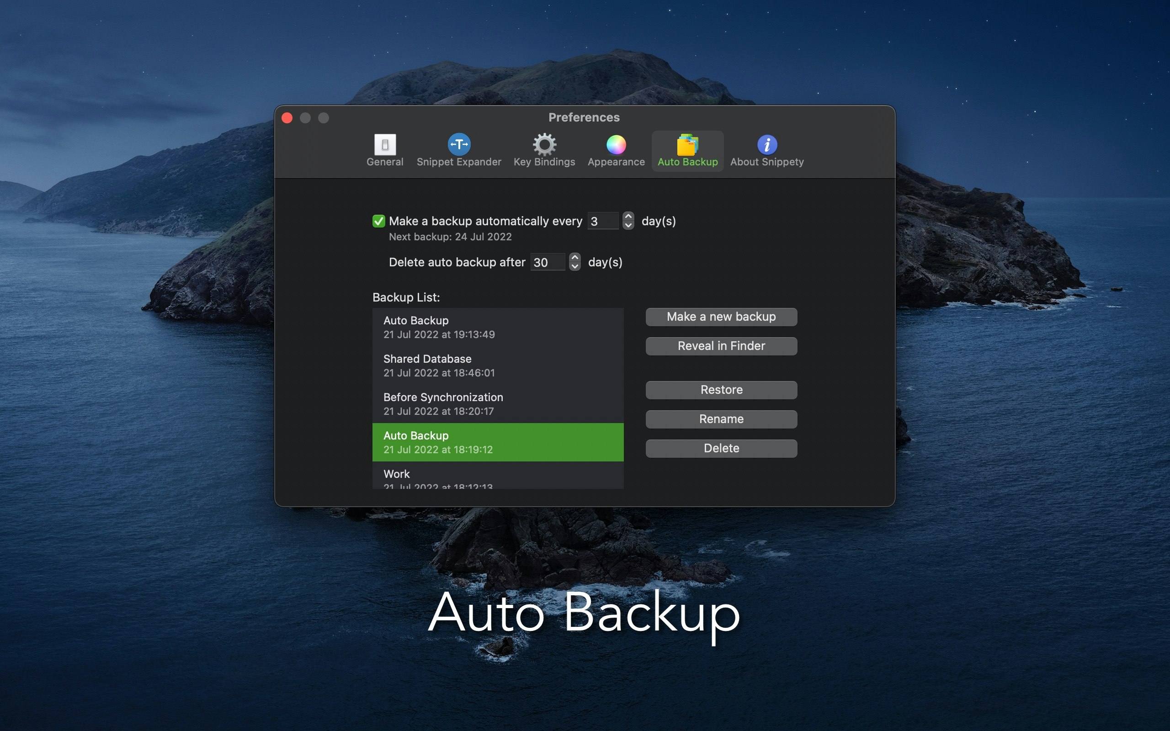1170x731 pixels.
Task: Disable the automatic backup checkbox
Action: pos(378,221)
